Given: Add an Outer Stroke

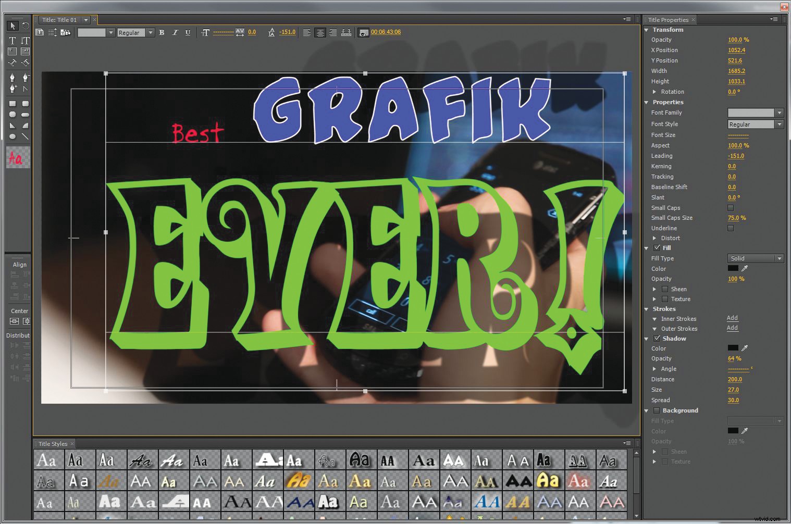Looking at the screenshot, I should (x=732, y=328).
